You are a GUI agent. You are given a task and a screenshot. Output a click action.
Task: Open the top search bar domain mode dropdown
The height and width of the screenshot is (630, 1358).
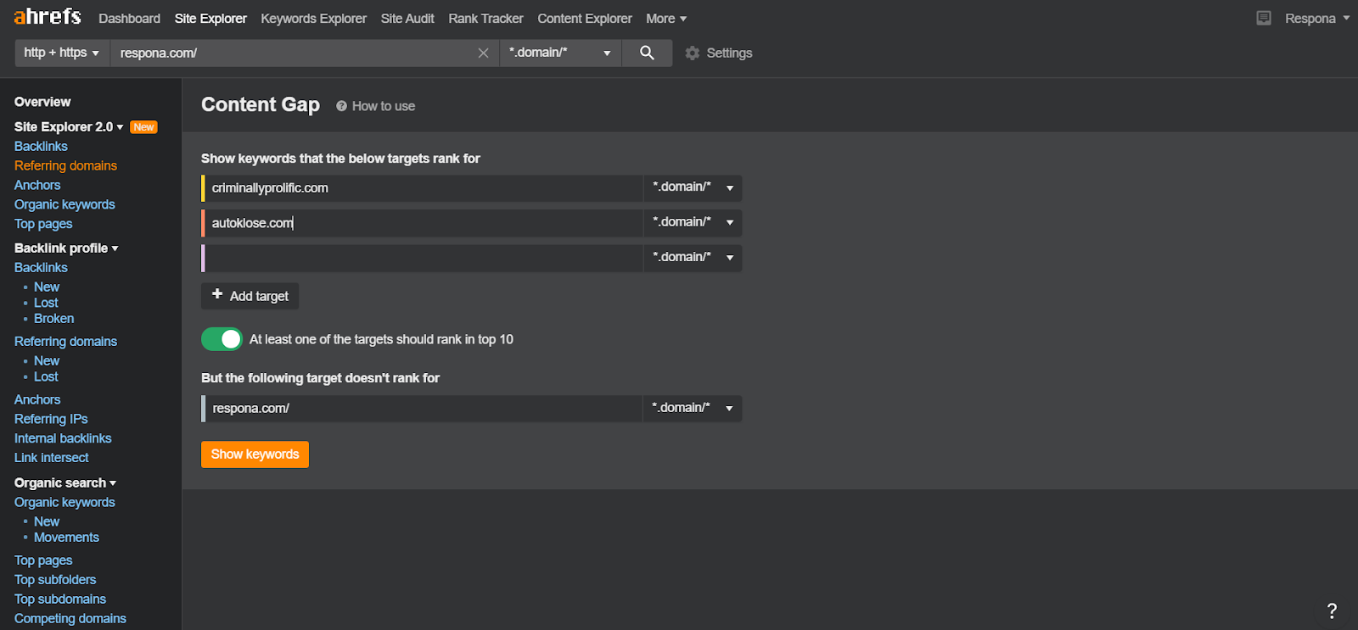click(560, 53)
